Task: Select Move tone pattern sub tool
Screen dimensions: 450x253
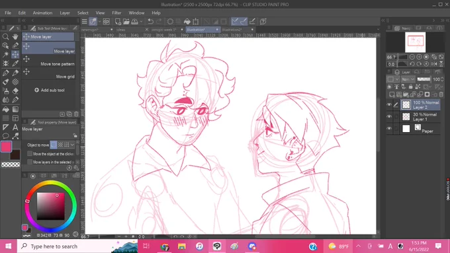Action: (x=48, y=61)
